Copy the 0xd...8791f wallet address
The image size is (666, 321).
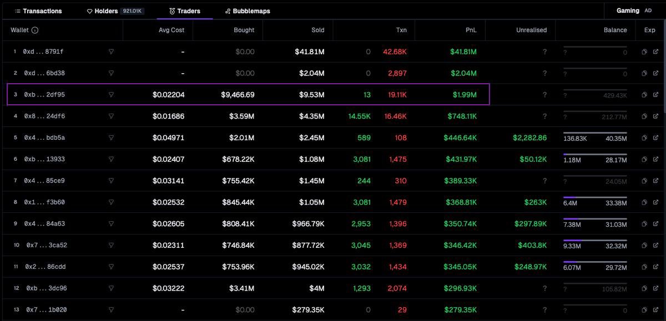pyautogui.click(x=644, y=52)
